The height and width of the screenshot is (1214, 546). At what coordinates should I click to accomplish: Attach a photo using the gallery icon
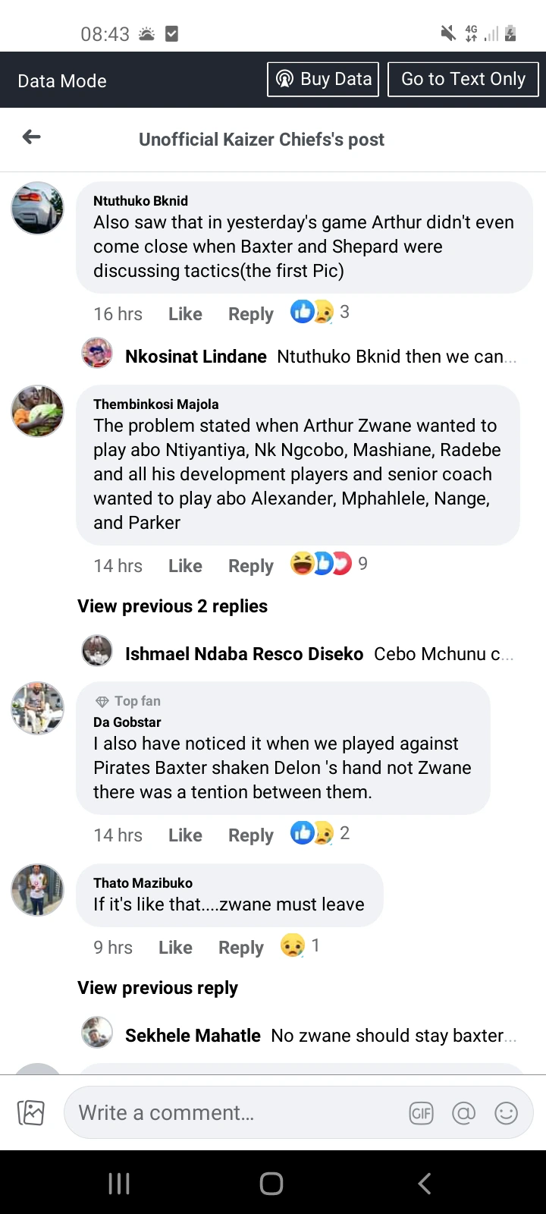[x=31, y=1112]
